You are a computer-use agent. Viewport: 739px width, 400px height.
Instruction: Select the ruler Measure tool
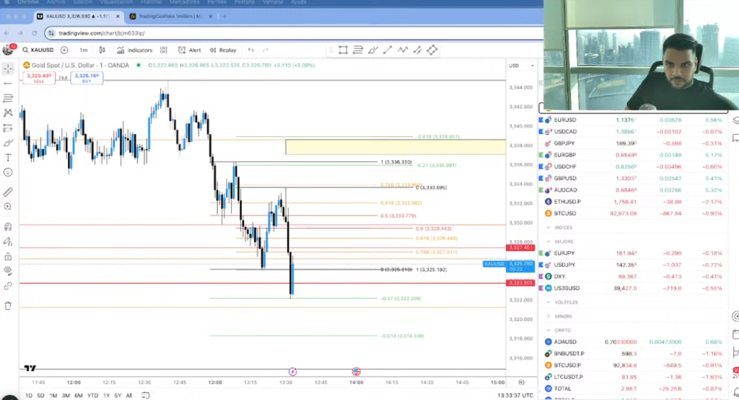pos(8,192)
